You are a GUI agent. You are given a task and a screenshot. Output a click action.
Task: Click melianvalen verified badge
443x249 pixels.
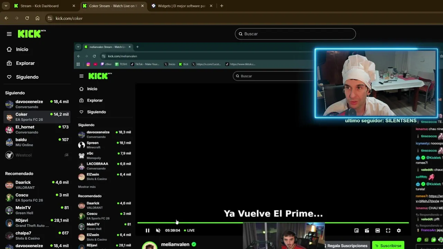click(x=194, y=244)
